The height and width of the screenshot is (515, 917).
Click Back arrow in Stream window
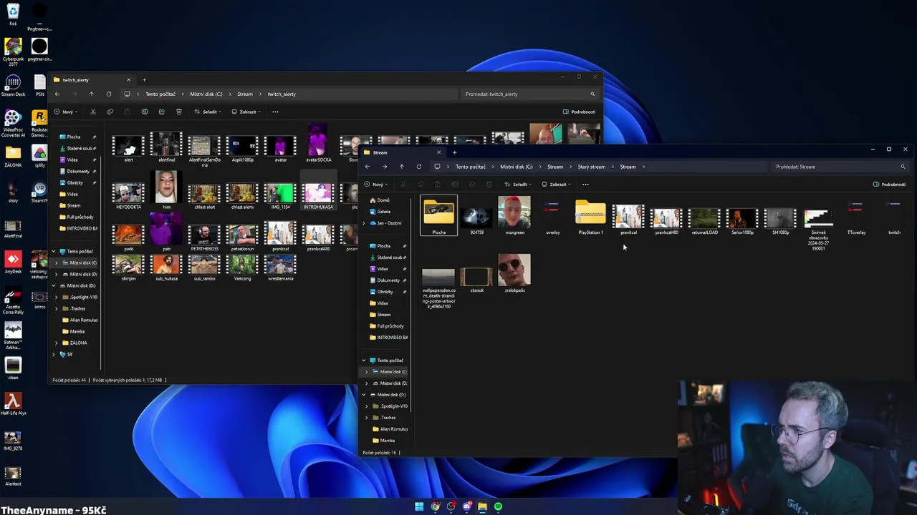tap(368, 167)
